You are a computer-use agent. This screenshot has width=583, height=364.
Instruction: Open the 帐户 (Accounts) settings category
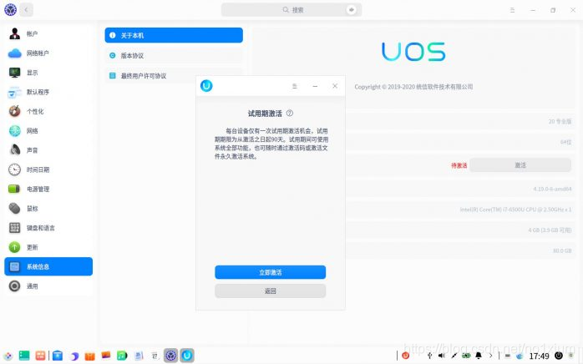click(48, 34)
